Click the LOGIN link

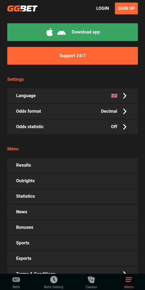[x=102, y=8]
